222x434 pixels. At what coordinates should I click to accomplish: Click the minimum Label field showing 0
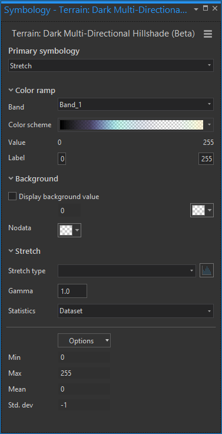point(62,158)
